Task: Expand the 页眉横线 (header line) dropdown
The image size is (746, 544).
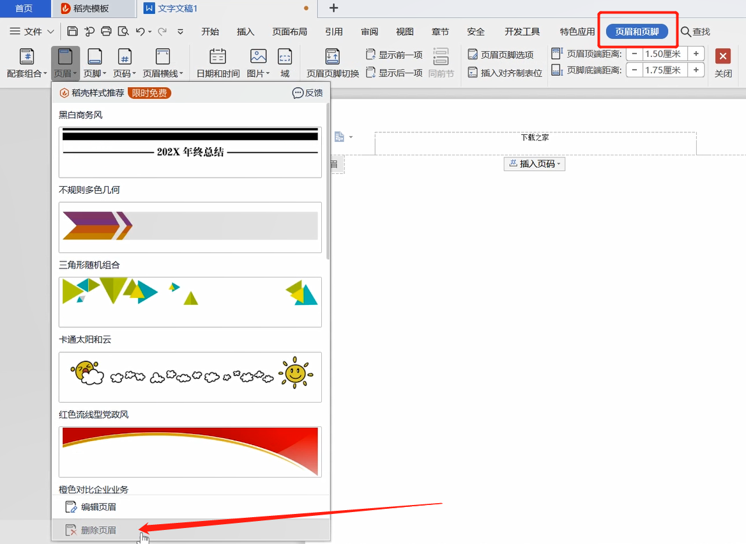Action: click(163, 63)
